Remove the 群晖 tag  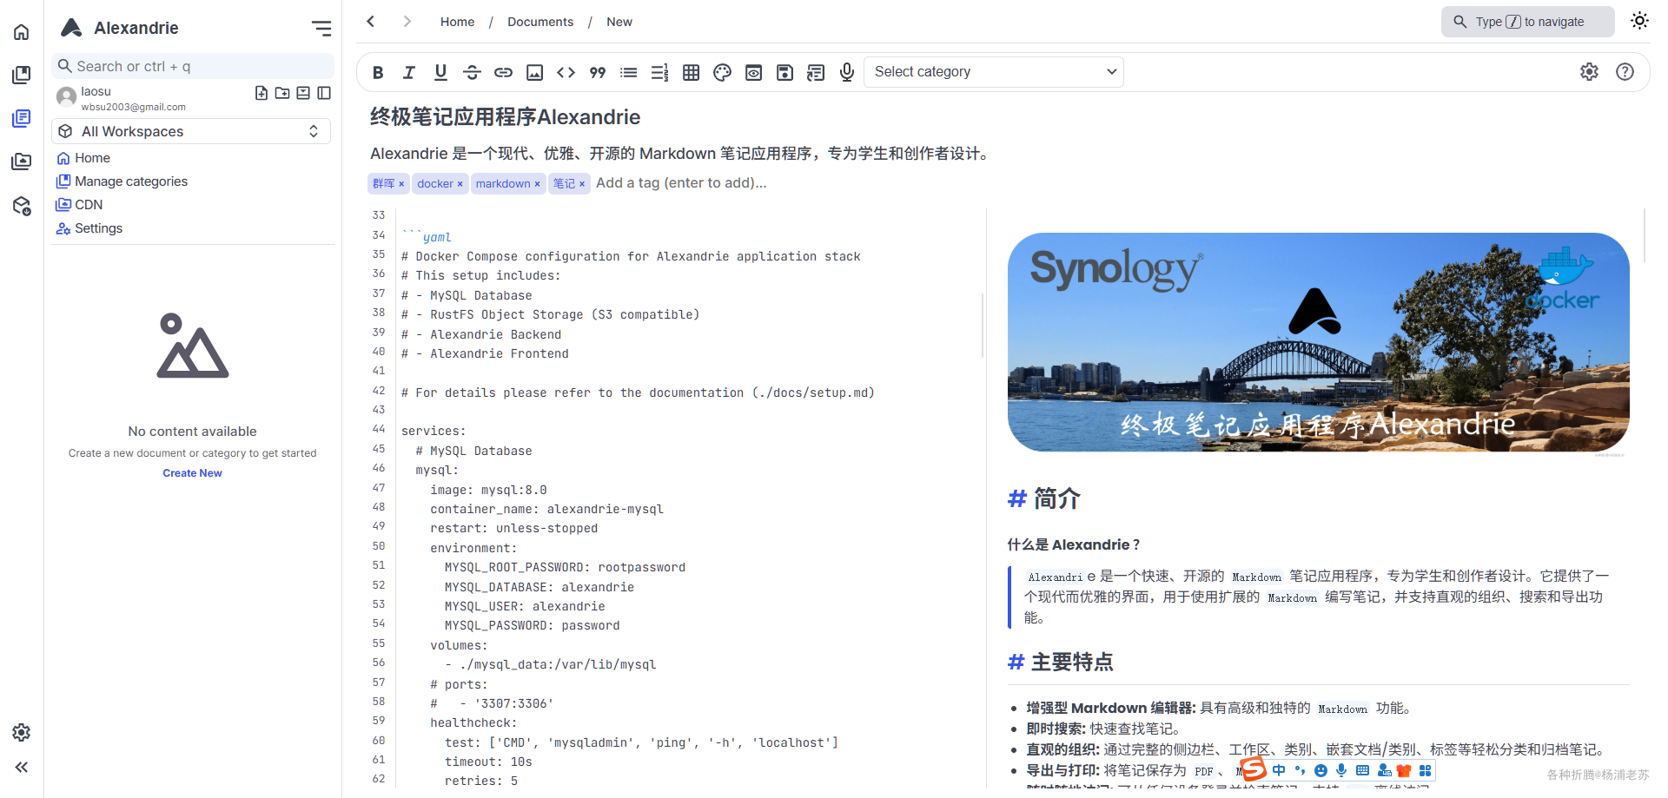(x=401, y=184)
